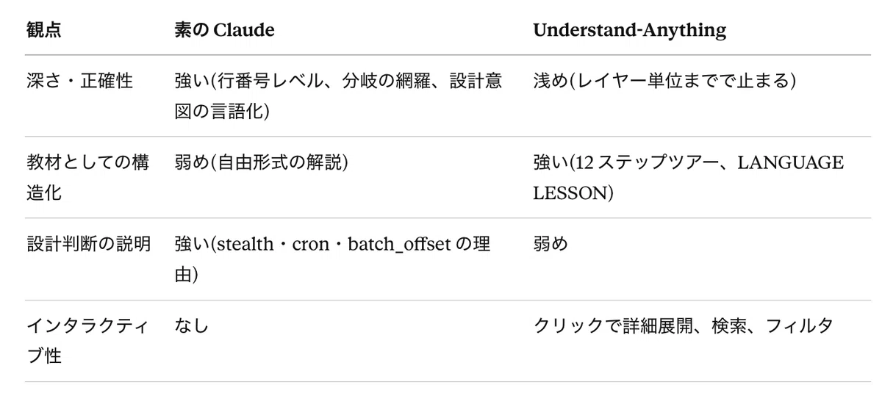Select the 深さ・正確性 row label
Screen dimensions: 882x396
coord(79,81)
